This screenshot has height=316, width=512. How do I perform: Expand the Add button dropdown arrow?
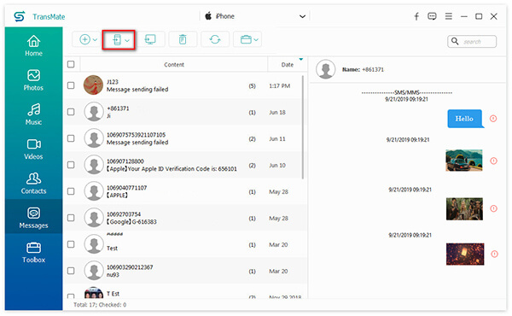point(95,40)
